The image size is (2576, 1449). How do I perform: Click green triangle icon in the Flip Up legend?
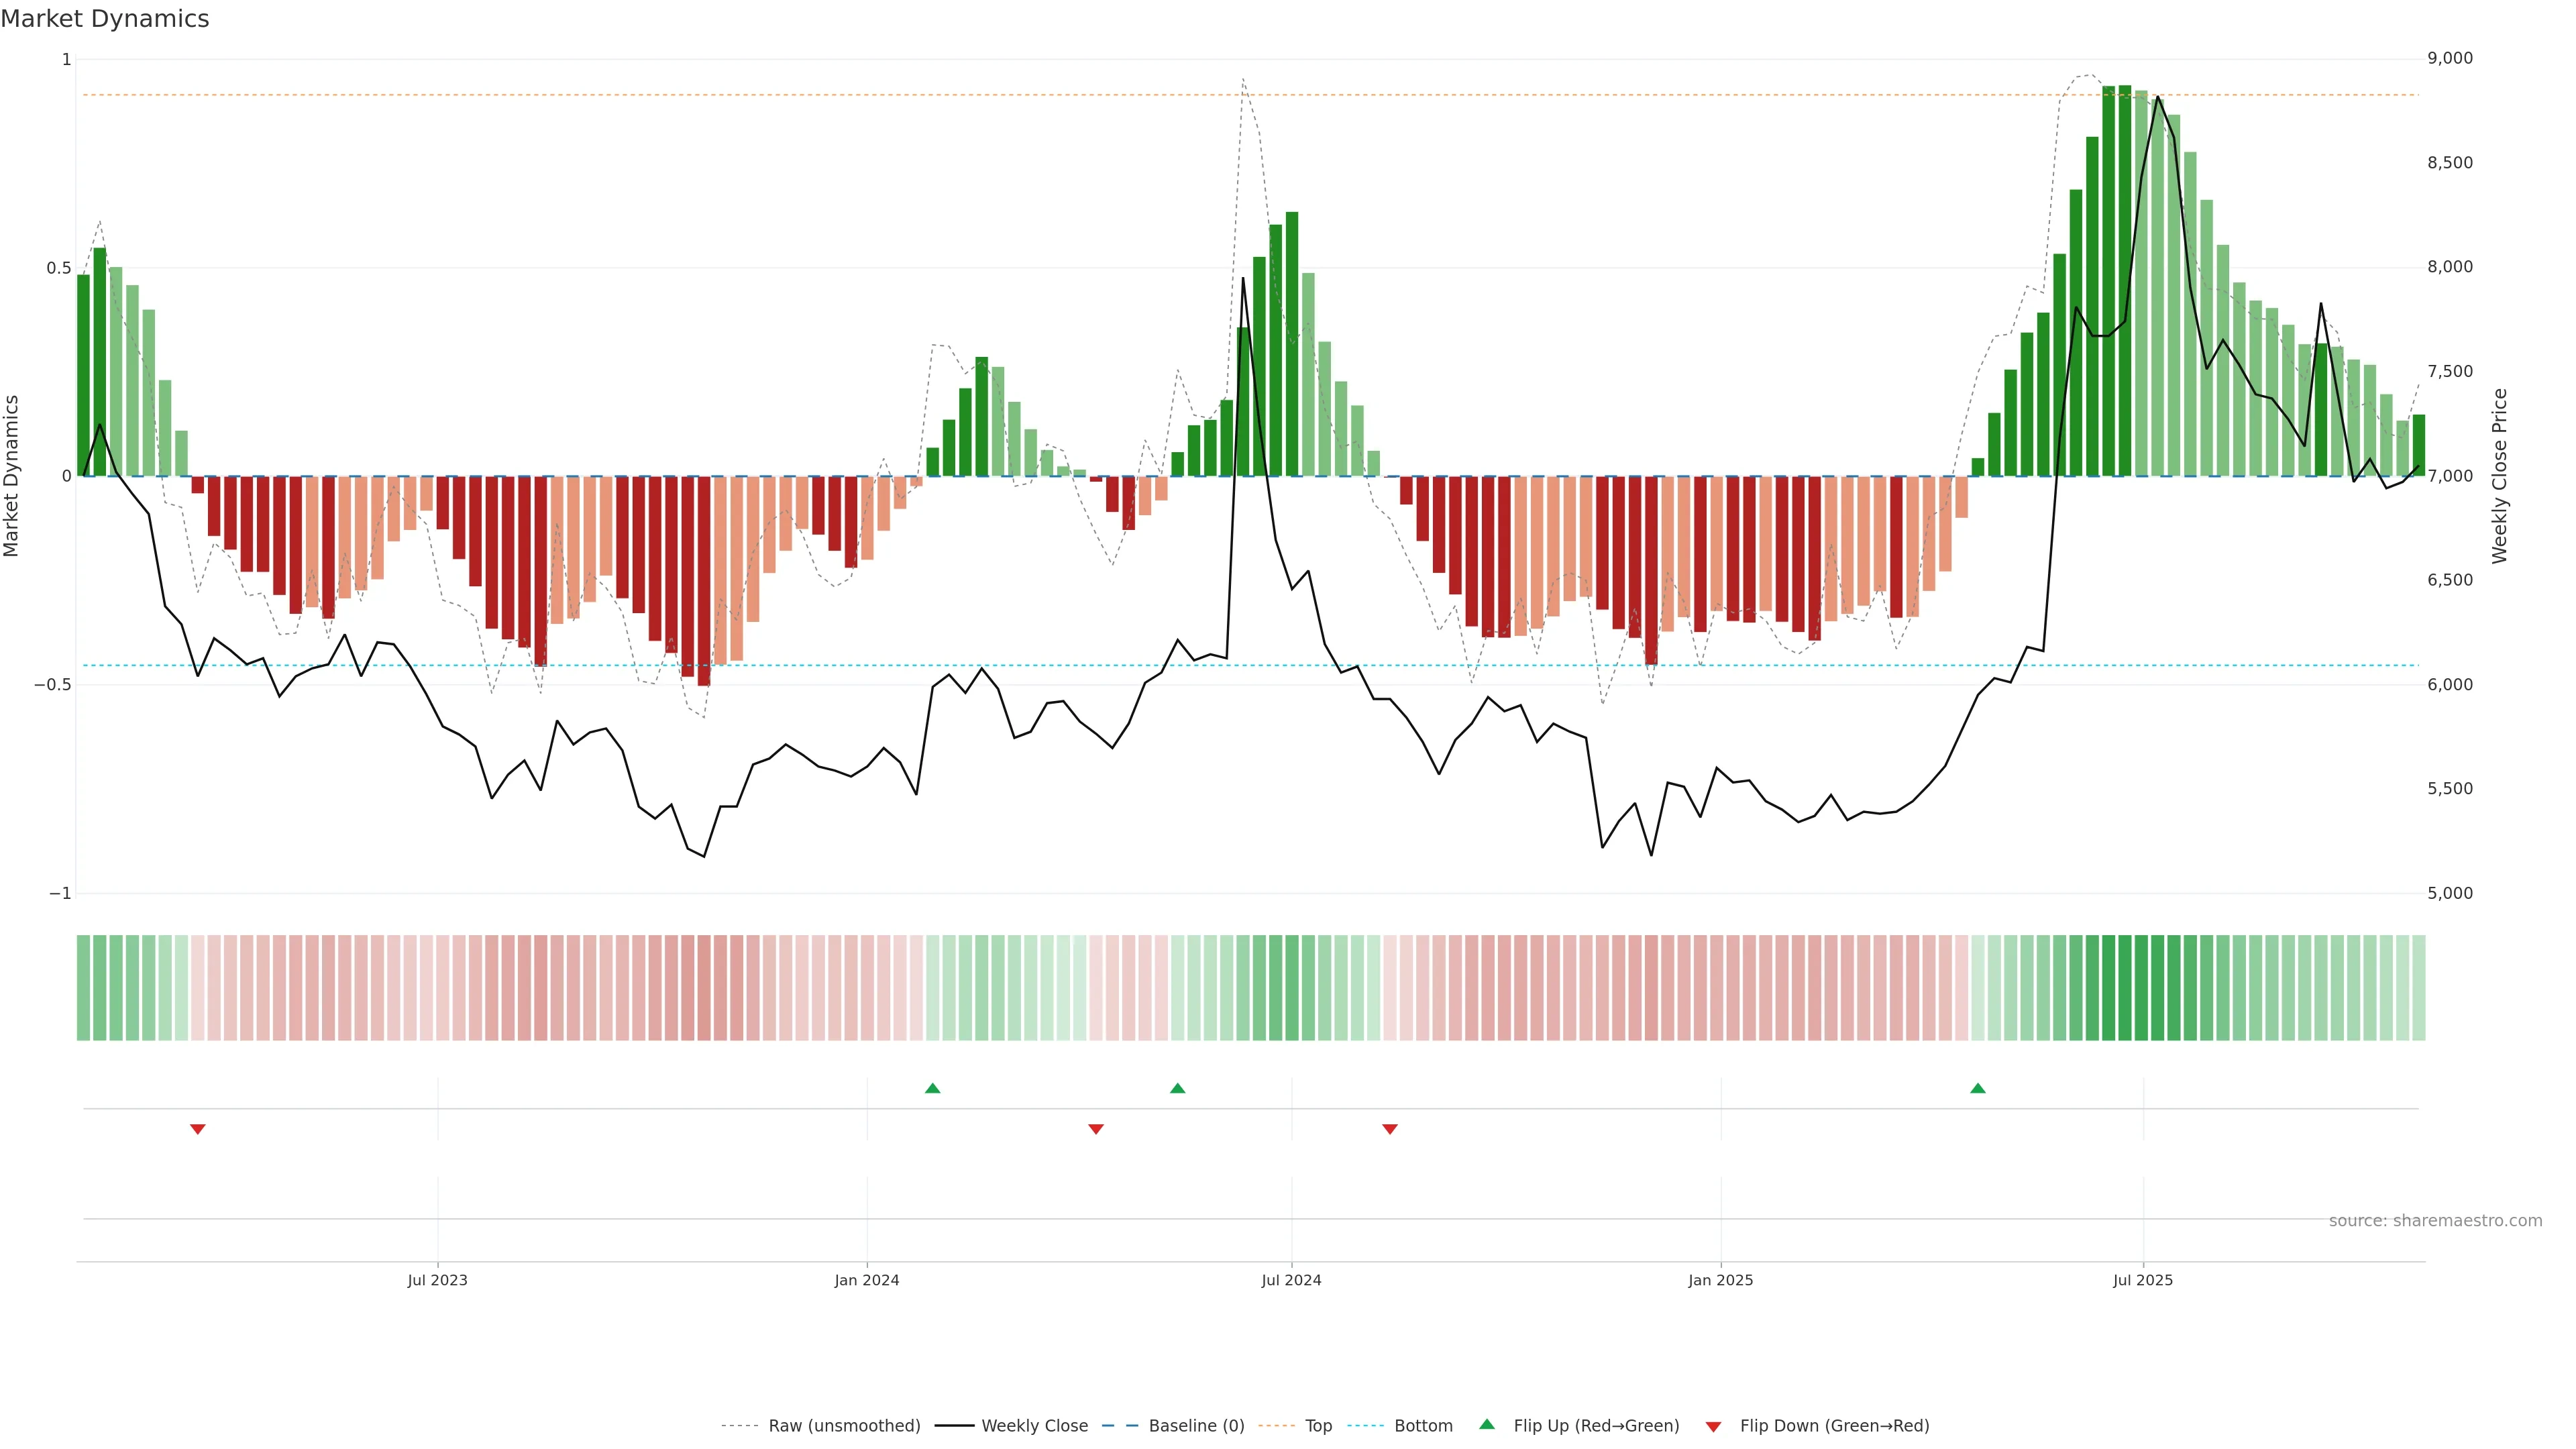(x=1487, y=1424)
